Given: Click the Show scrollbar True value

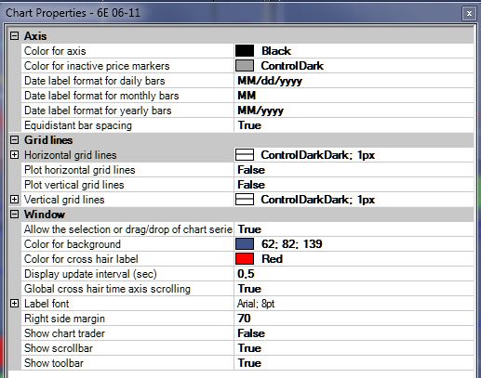Looking at the screenshot, I should pos(249,348).
